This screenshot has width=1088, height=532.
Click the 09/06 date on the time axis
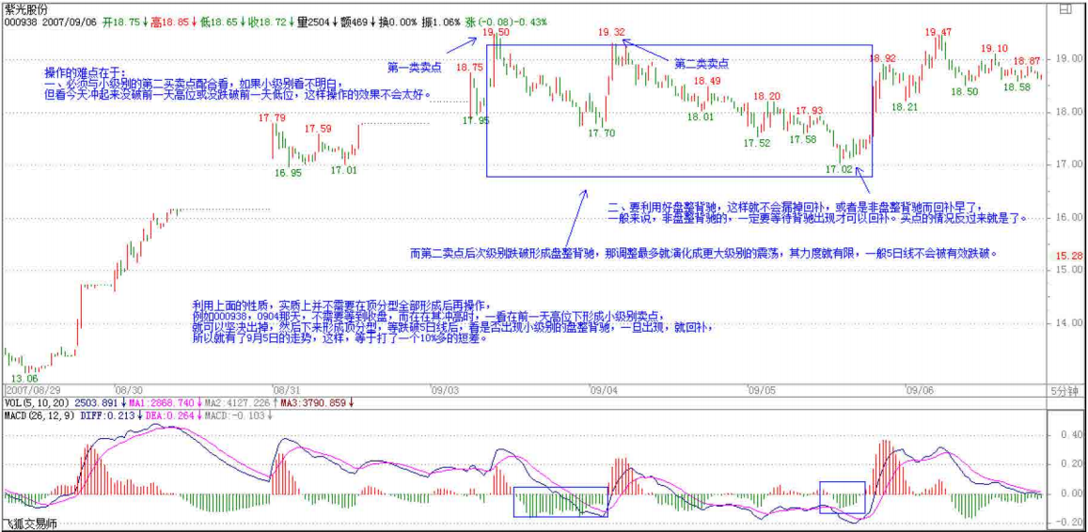coord(919,389)
